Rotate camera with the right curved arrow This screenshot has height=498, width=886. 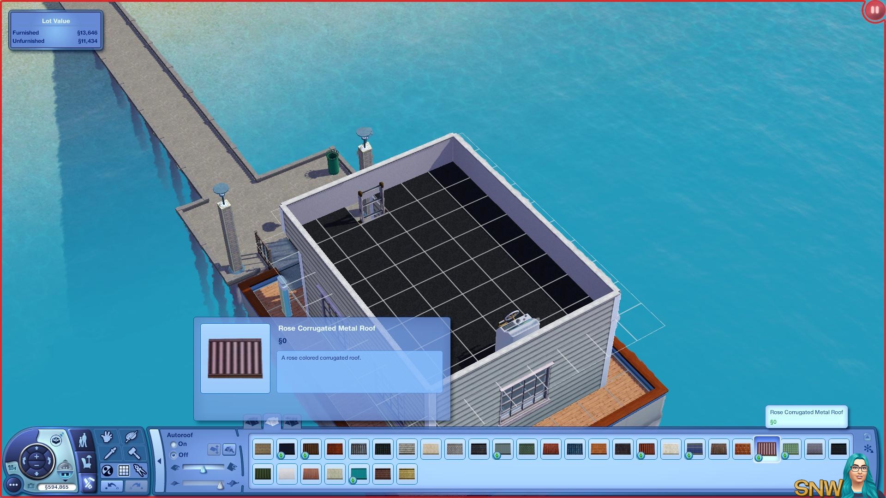pyautogui.click(x=49, y=461)
